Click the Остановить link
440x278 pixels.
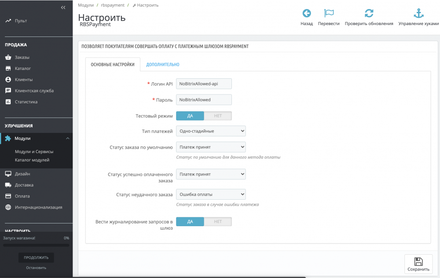[36, 267]
